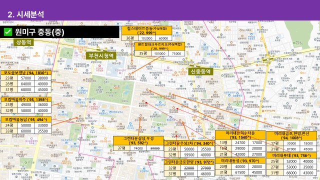Viewport: 320px width, 180px height.
Task: Click the '33000' cell in 보람마을동남 table
Action: pos(43,125)
